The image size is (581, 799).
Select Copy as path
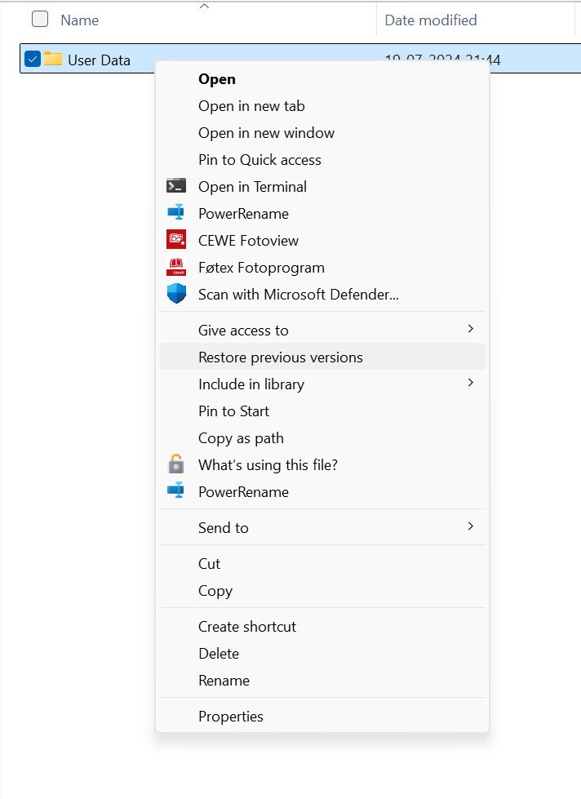click(x=241, y=437)
